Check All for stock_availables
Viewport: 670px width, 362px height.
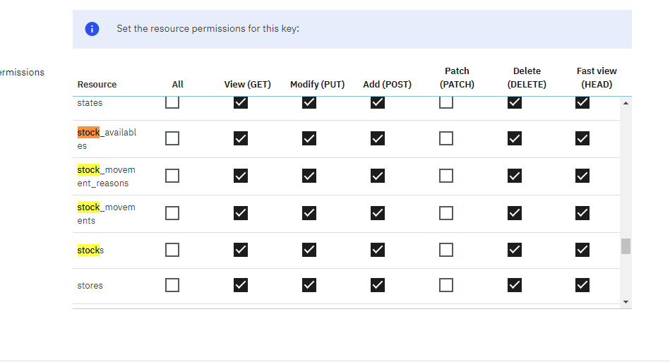172,138
